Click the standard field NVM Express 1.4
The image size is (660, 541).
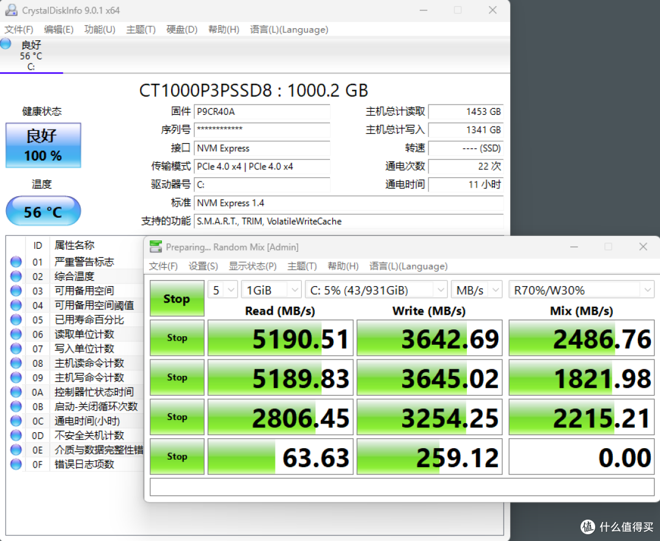pyautogui.click(x=348, y=203)
